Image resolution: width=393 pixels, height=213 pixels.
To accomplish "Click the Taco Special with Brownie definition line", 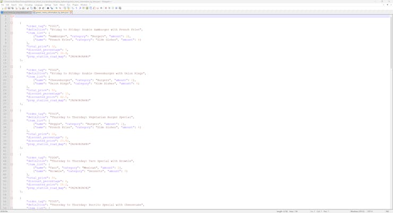I will pyautogui.click(x=80, y=161).
